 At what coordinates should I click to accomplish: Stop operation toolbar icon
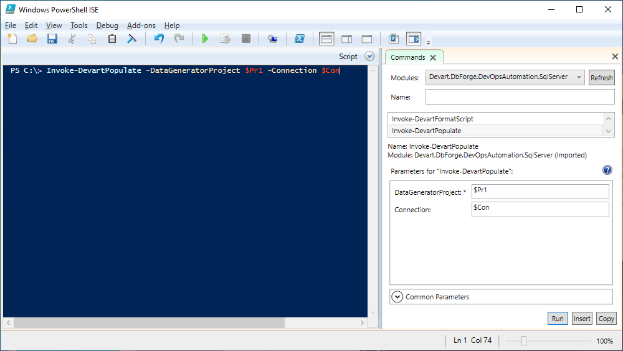pos(246,39)
